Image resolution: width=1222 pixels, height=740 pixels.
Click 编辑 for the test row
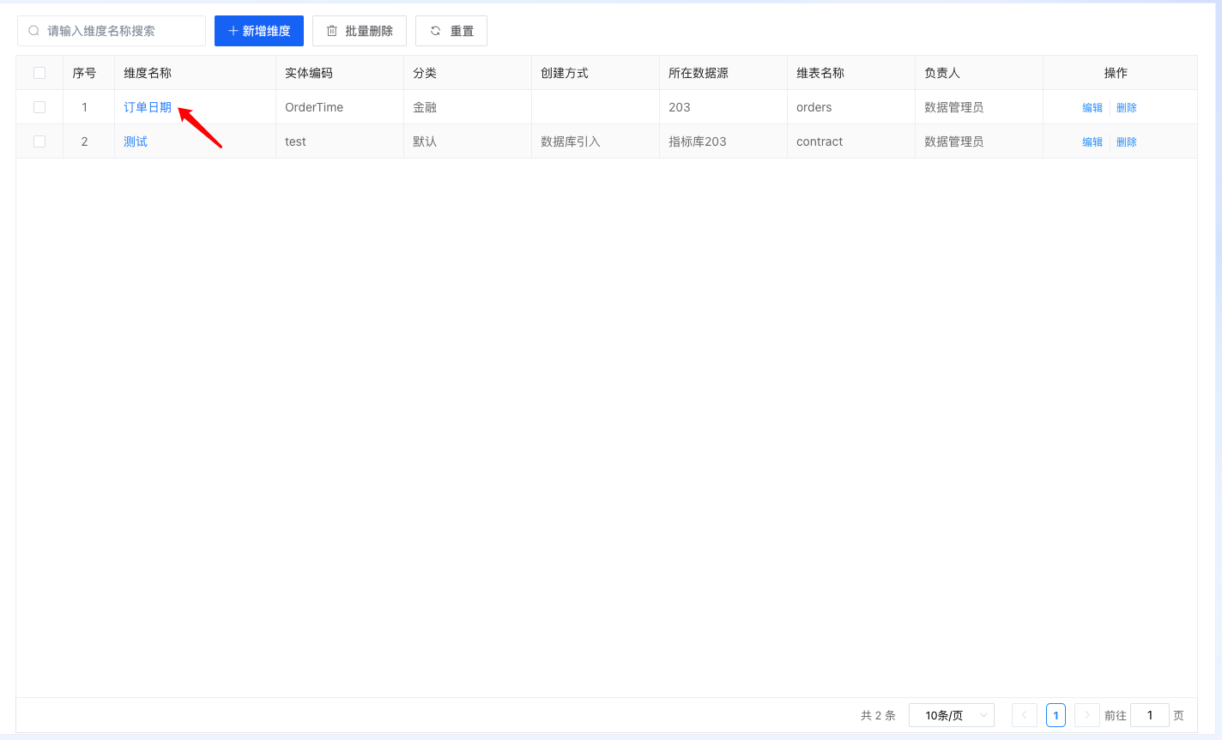click(x=1092, y=142)
